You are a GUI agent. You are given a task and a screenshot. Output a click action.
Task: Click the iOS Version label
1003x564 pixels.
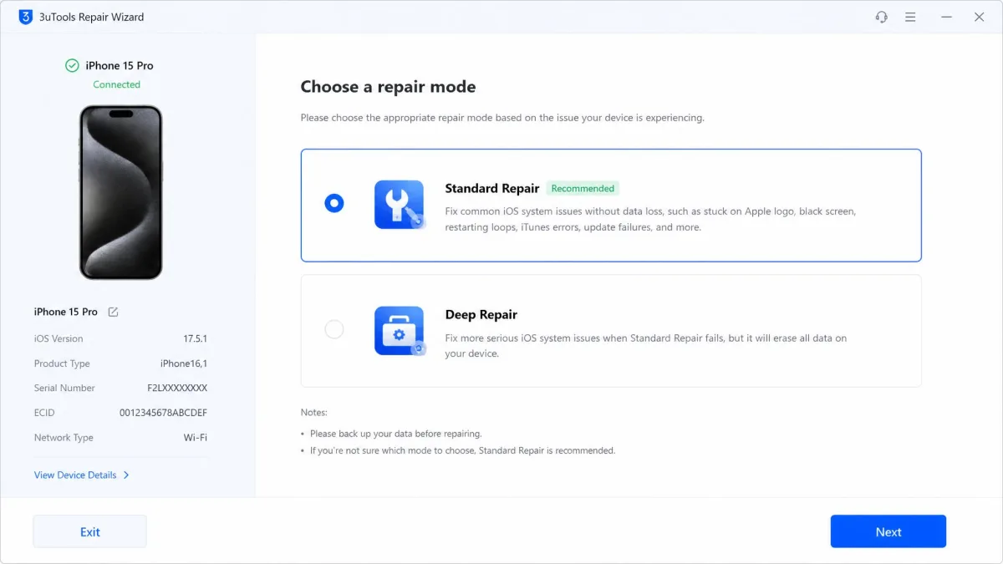point(59,338)
